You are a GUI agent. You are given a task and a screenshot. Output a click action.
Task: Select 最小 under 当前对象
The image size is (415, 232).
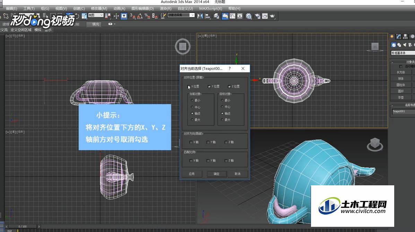192,100
